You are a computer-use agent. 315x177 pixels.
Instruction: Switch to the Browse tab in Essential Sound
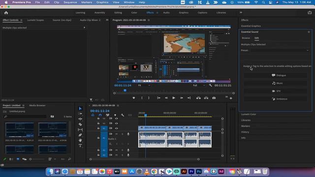(x=246, y=38)
